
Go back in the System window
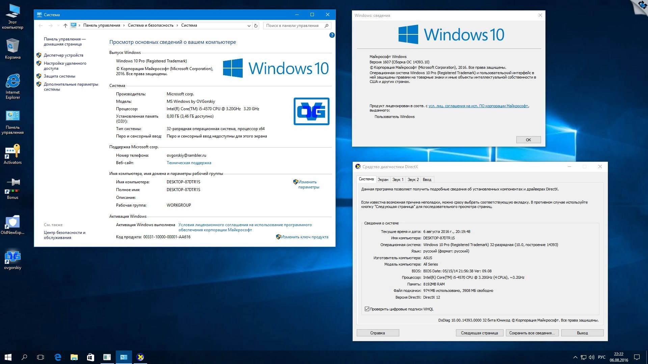[x=41, y=26]
